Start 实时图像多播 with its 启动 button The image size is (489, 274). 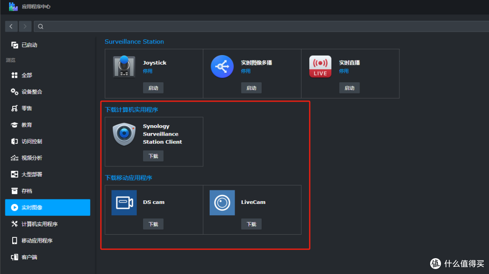tap(251, 88)
